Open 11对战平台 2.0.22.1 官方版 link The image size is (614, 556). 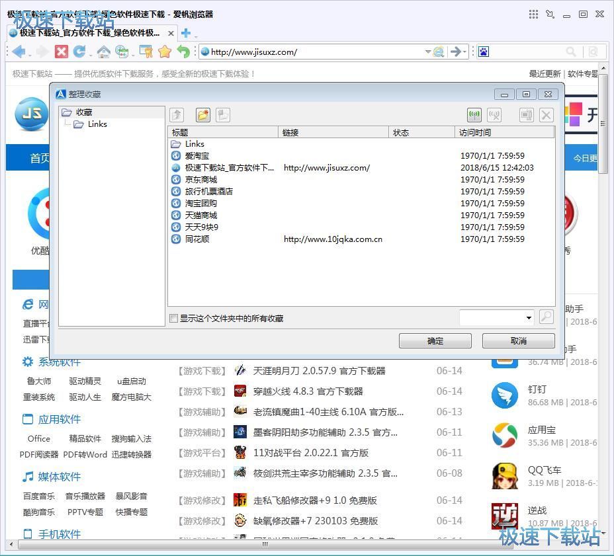pyautogui.click(x=310, y=453)
